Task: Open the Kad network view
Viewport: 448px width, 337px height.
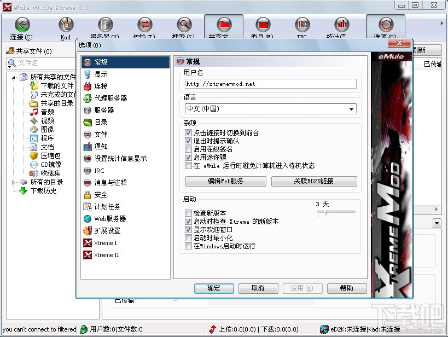Action: point(65,25)
